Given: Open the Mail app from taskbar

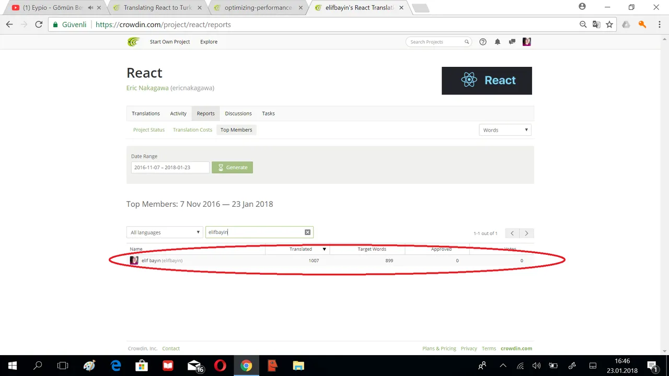Looking at the screenshot, I should [195, 366].
